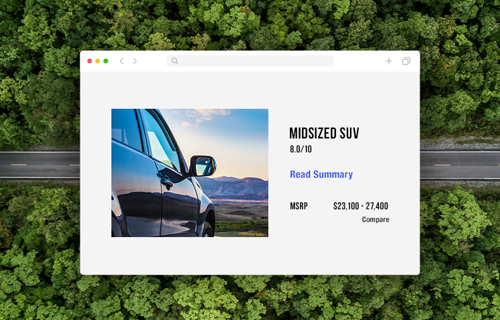
Task: Go forward using the right arrow
Action: [135, 61]
